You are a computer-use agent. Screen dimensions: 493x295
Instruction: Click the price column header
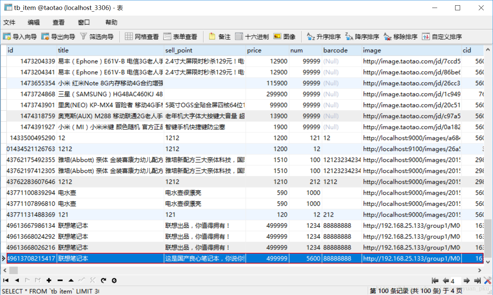[267, 50]
